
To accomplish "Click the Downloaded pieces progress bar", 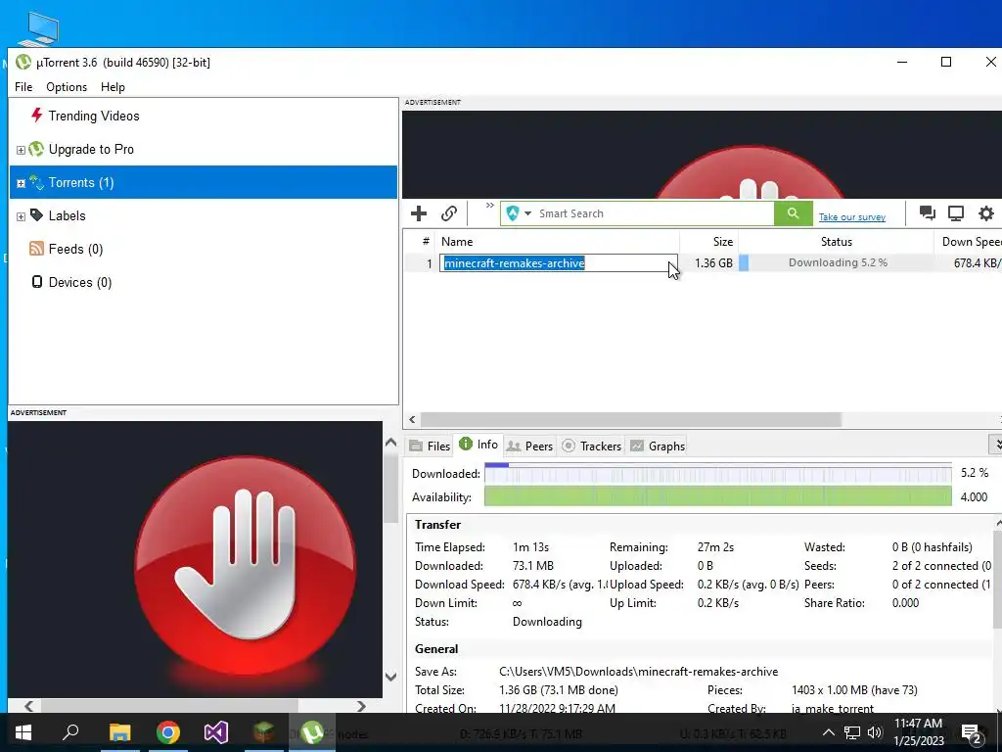I will 717,474.
